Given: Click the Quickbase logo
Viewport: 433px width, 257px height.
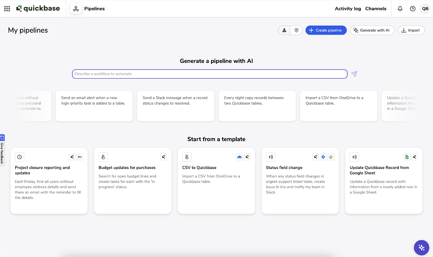Looking at the screenshot, I should [x=38, y=8].
